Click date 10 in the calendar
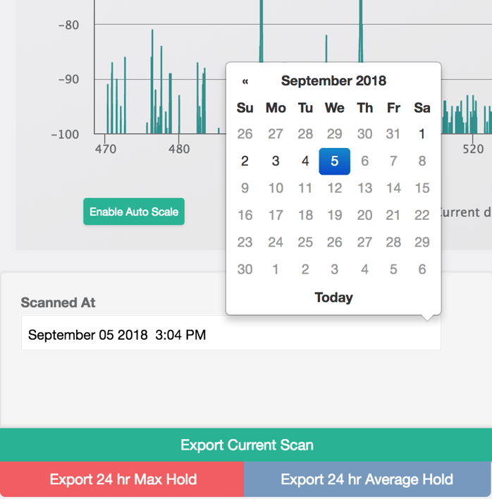The image size is (492, 499). pos(276,188)
